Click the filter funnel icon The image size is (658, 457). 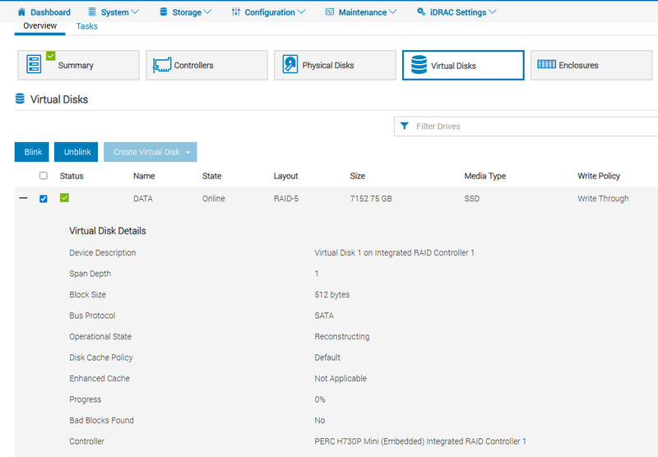coord(405,127)
